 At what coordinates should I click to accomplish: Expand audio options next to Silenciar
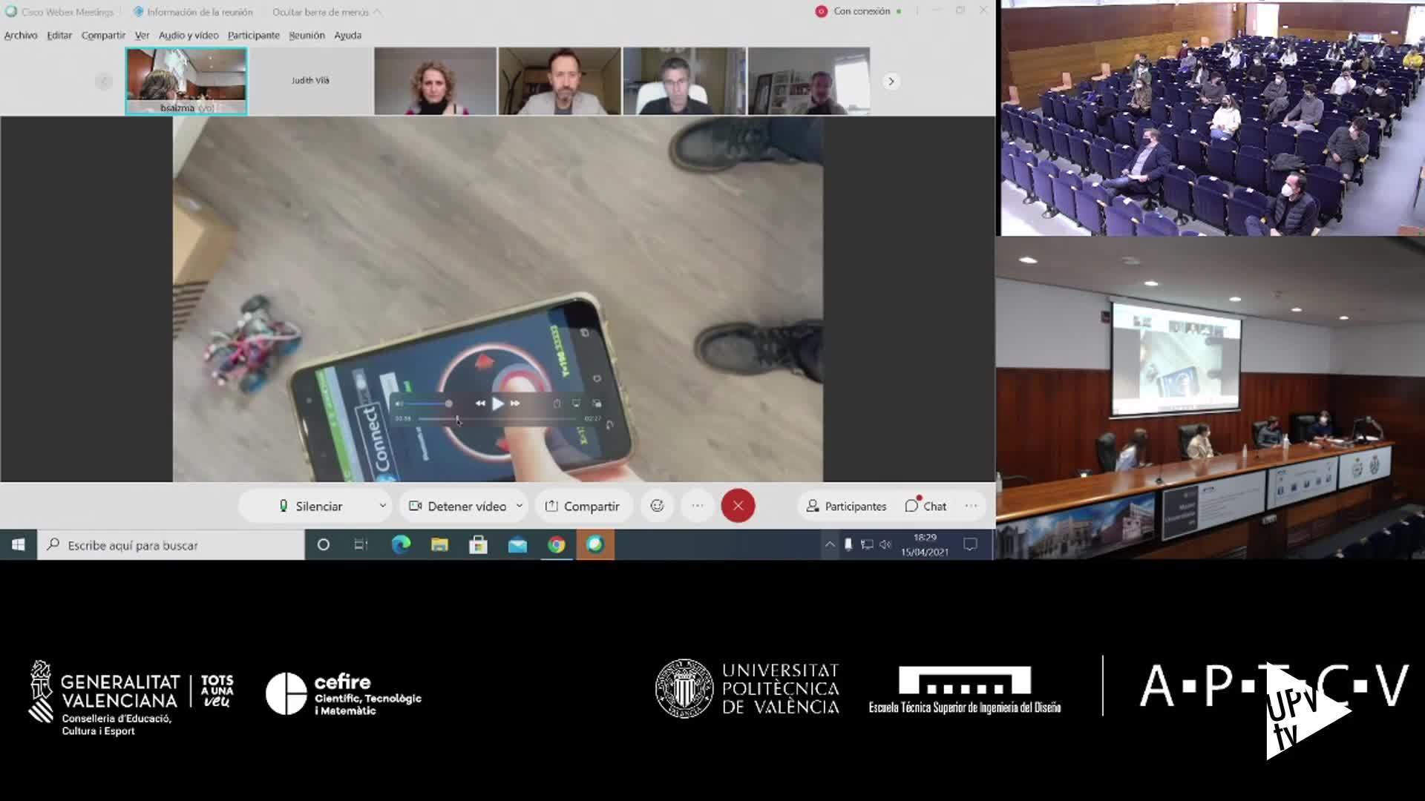[x=383, y=506]
